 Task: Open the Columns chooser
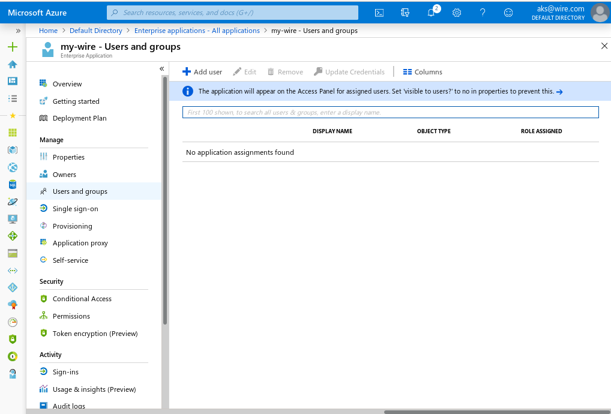pos(423,72)
